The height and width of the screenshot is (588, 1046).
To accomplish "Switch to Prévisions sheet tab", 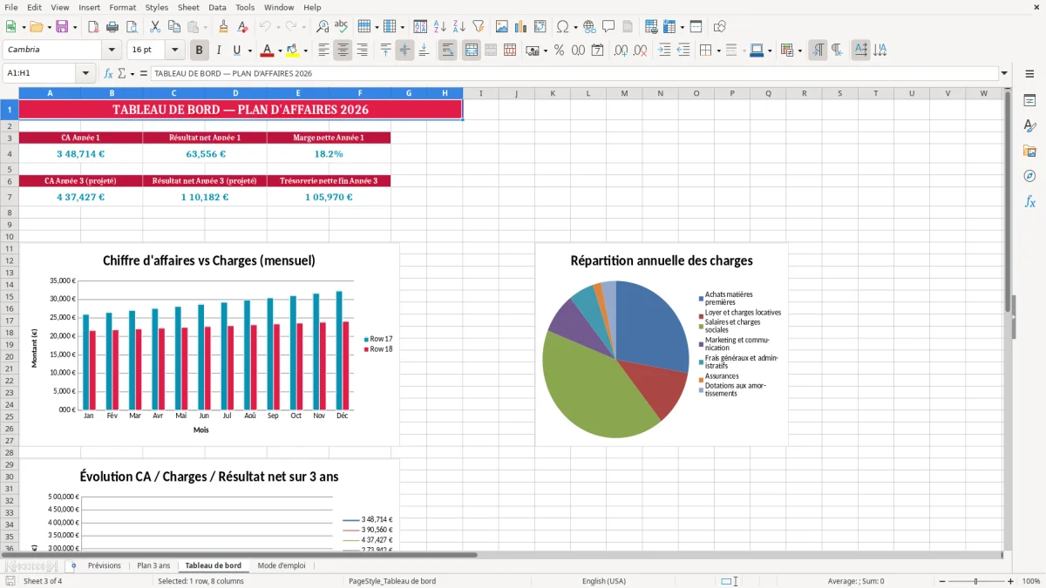I will tap(105, 566).
